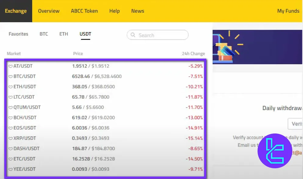Open the News menu item
The height and width of the screenshot is (179, 303).
(138, 11)
